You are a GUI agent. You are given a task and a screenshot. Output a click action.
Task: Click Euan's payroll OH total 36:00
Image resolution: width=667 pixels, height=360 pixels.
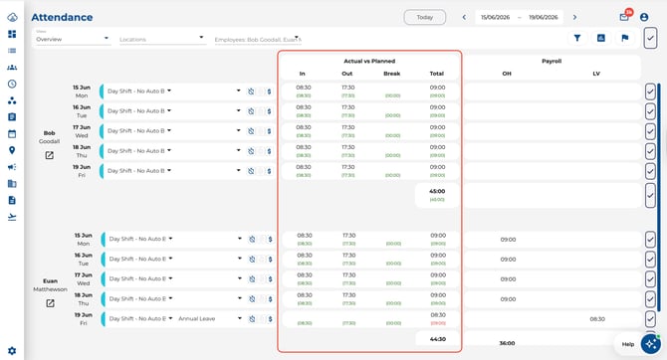click(507, 343)
